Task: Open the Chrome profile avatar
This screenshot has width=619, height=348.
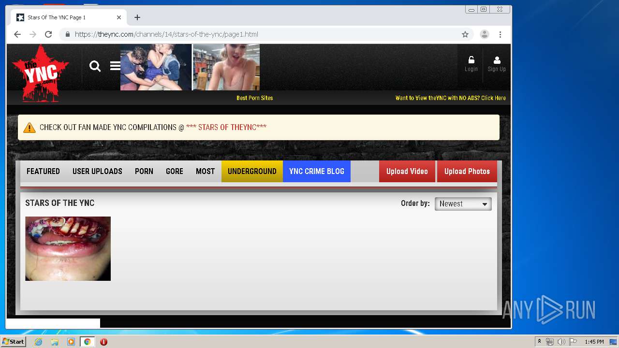Action: [484, 34]
